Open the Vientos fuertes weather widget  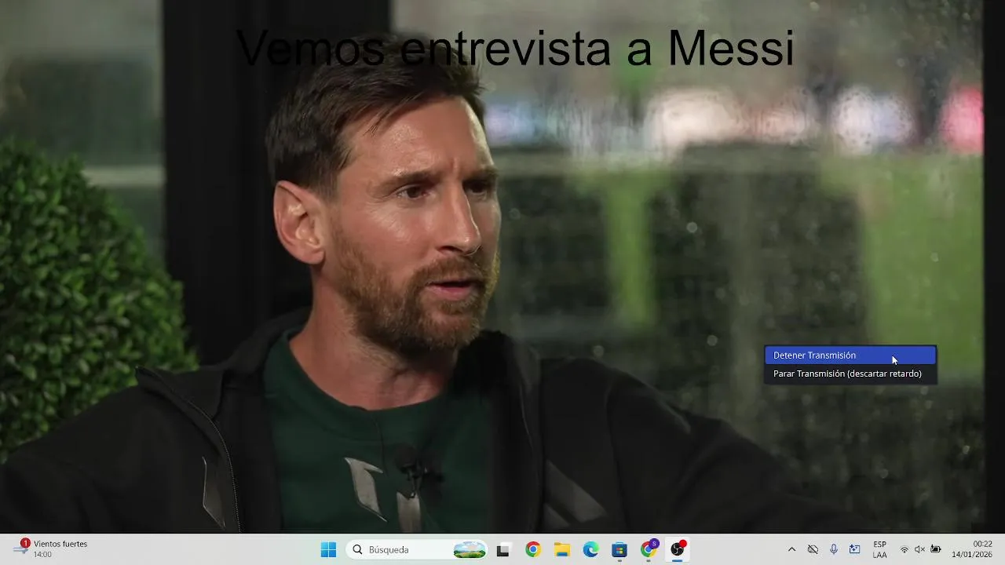click(51, 549)
